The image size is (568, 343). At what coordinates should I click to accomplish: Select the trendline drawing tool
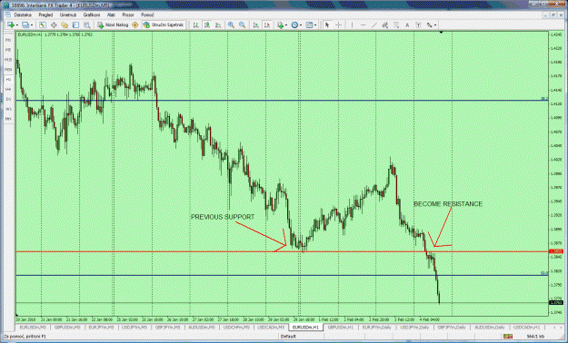[374, 25]
